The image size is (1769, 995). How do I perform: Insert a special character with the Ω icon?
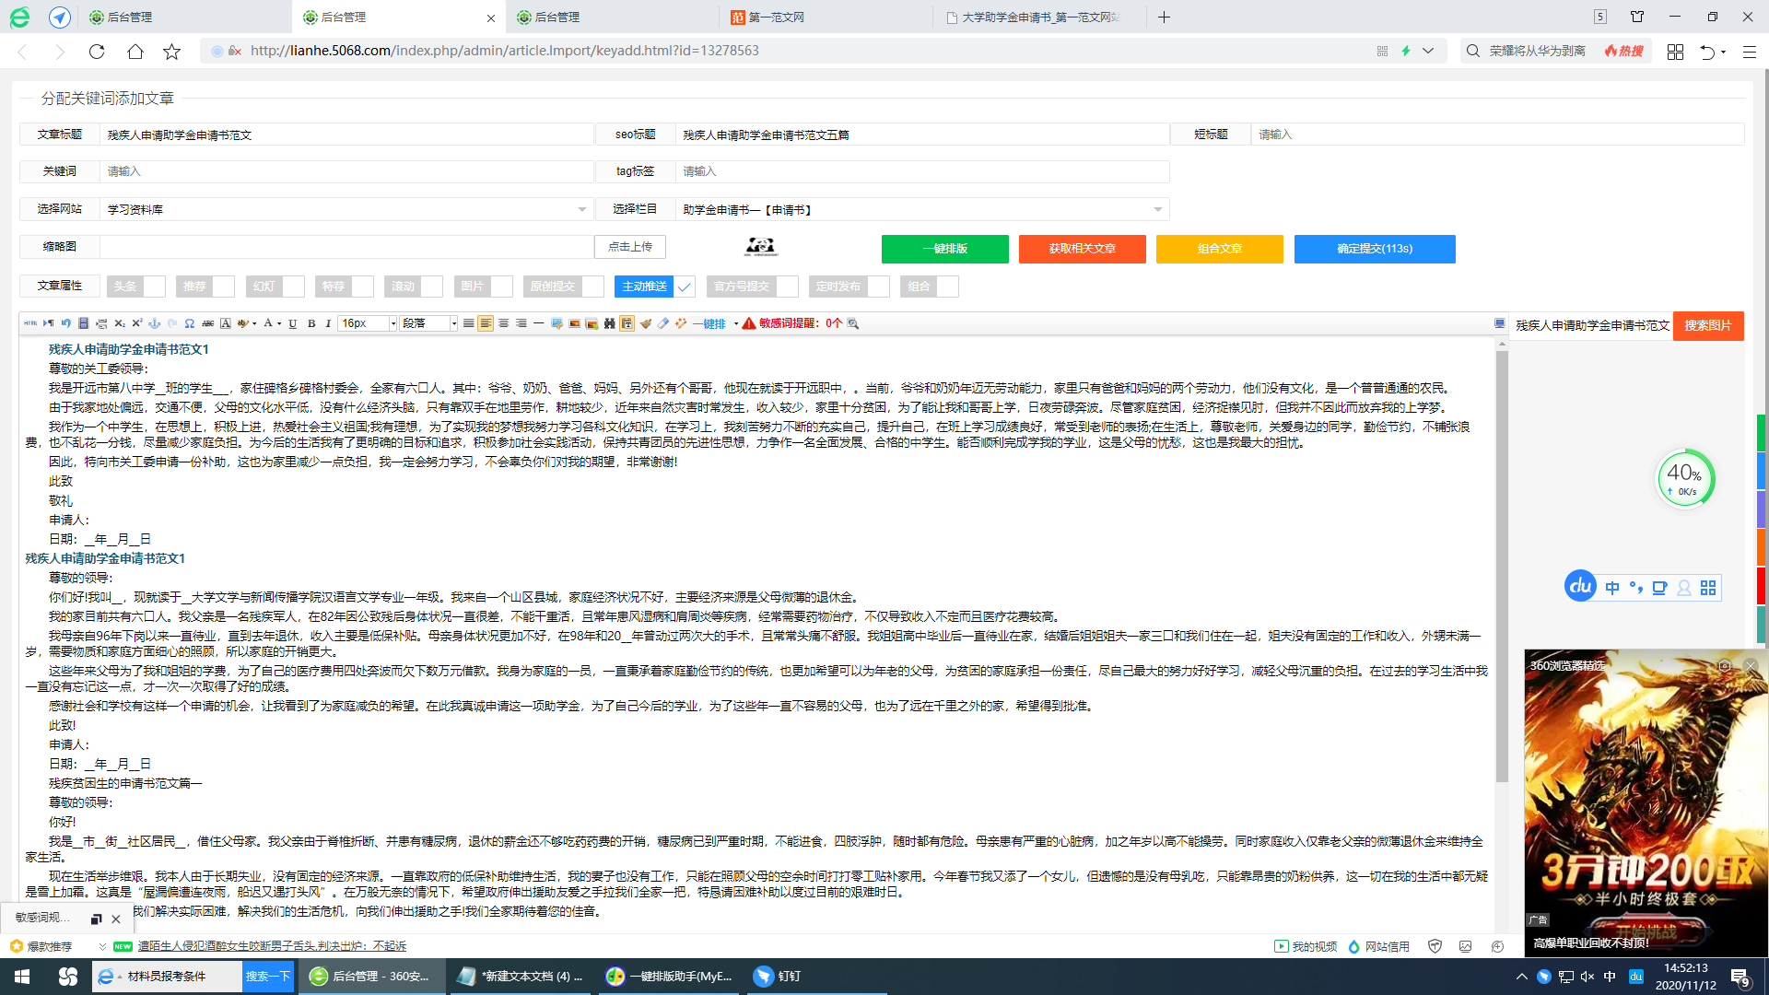point(189,323)
